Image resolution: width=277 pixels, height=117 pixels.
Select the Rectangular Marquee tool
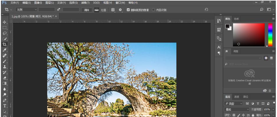(5, 28)
